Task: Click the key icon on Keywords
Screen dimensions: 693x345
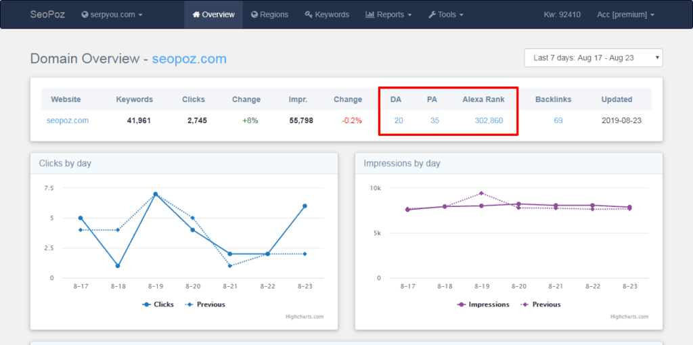Action: tap(309, 15)
